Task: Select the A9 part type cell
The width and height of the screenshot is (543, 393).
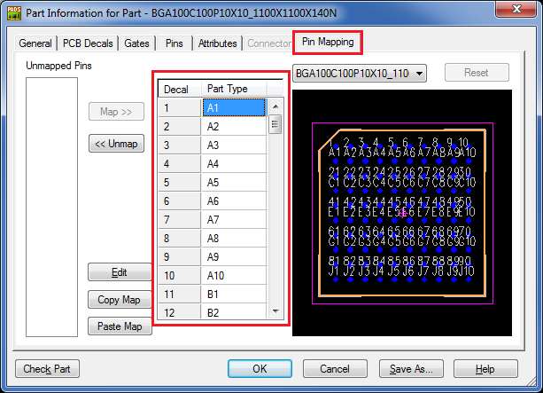Action: tap(234, 257)
